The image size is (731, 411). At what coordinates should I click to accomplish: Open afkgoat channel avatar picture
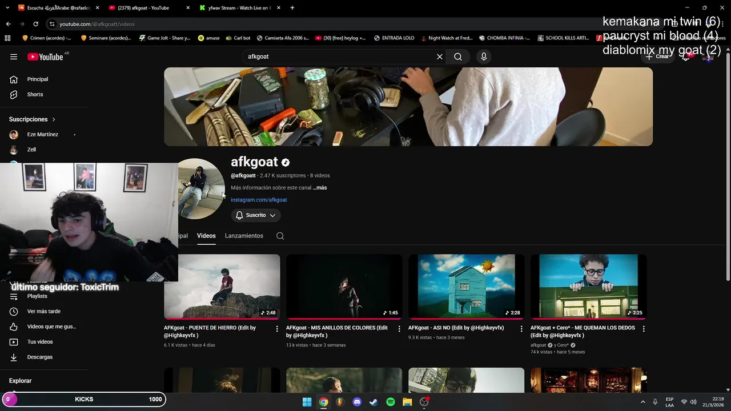200,188
